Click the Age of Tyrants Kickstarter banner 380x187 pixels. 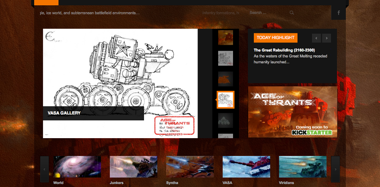coord(292,112)
